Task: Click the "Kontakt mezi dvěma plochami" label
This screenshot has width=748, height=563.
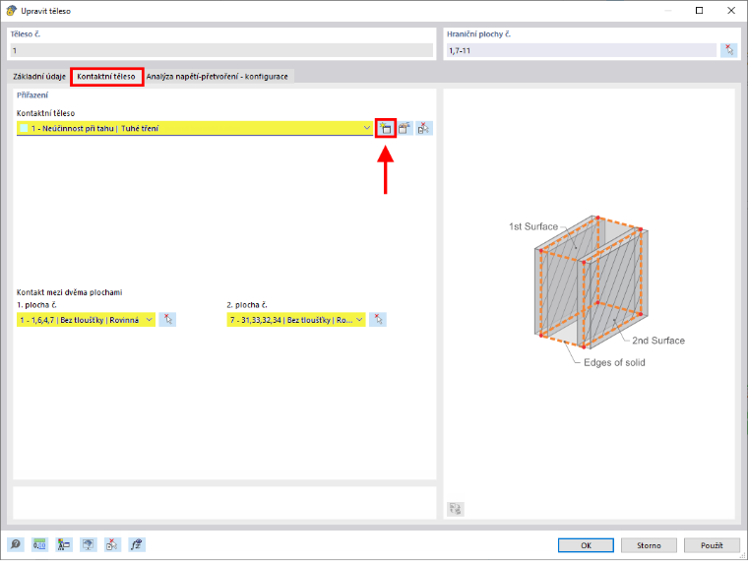Action: (x=70, y=292)
